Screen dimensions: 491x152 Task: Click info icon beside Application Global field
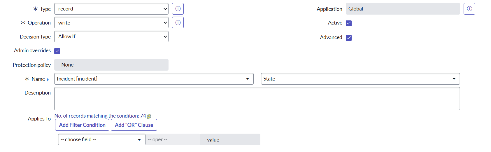469,9
